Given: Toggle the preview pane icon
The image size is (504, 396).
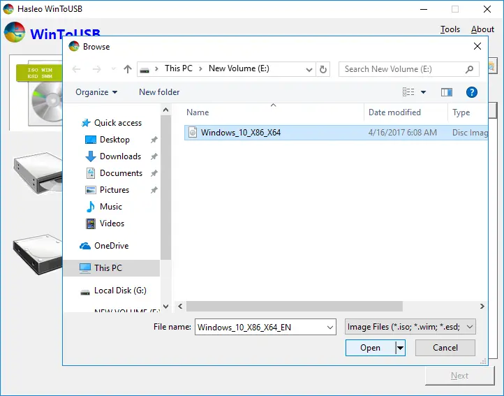Looking at the screenshot, I should [447, 92].
